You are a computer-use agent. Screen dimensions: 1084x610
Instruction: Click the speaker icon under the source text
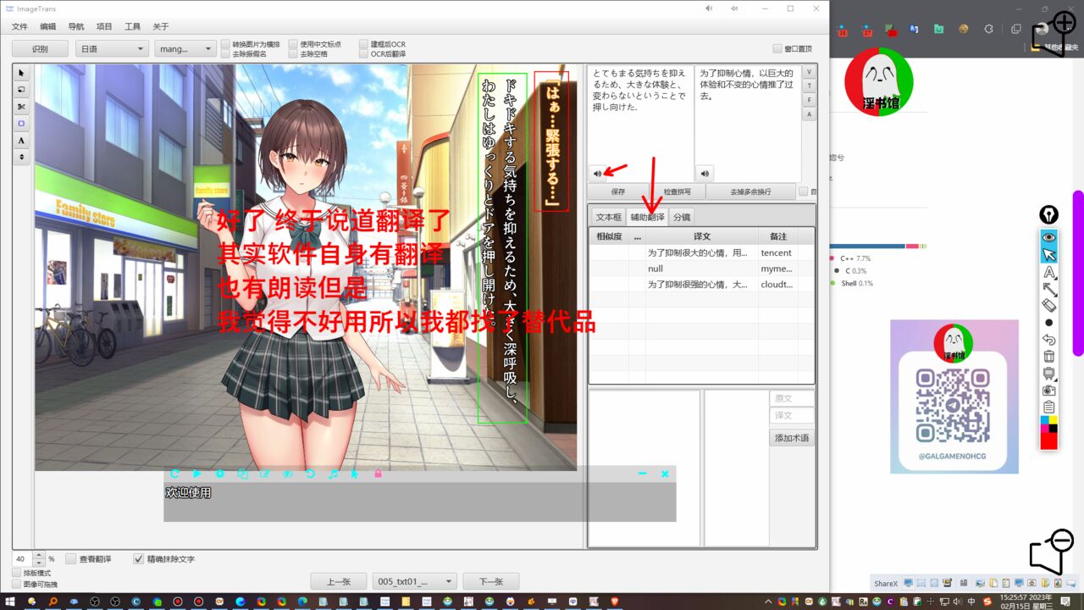point(598,174)
